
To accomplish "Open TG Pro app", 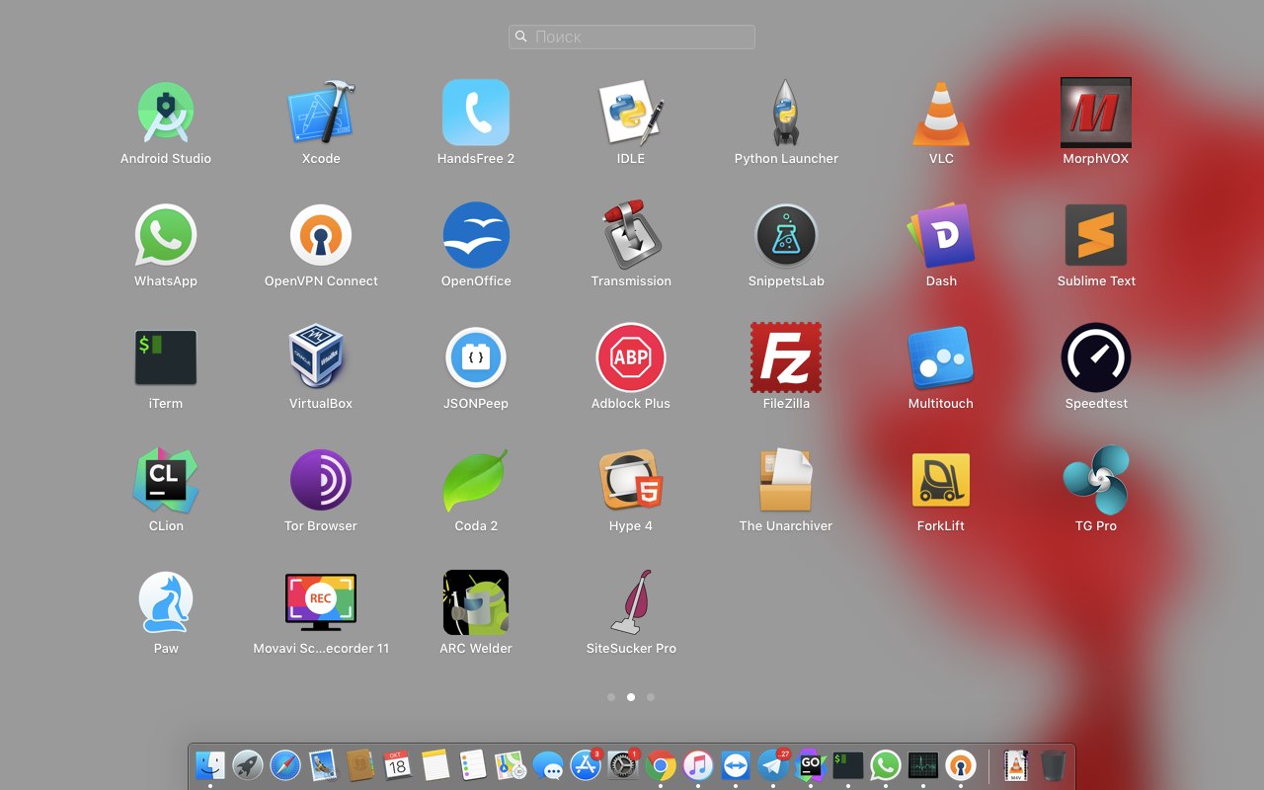I will click(1096, 480).
